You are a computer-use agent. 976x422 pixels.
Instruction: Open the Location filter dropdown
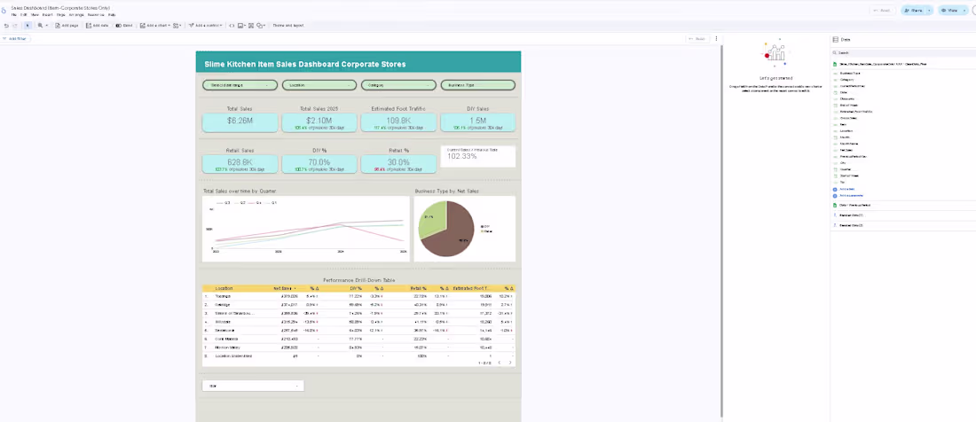tap(319, 85)
